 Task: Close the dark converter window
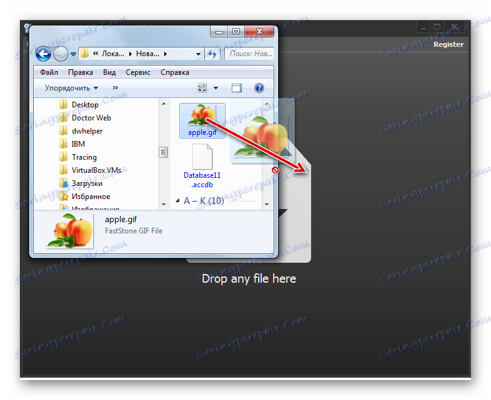[x=454, y=27]
